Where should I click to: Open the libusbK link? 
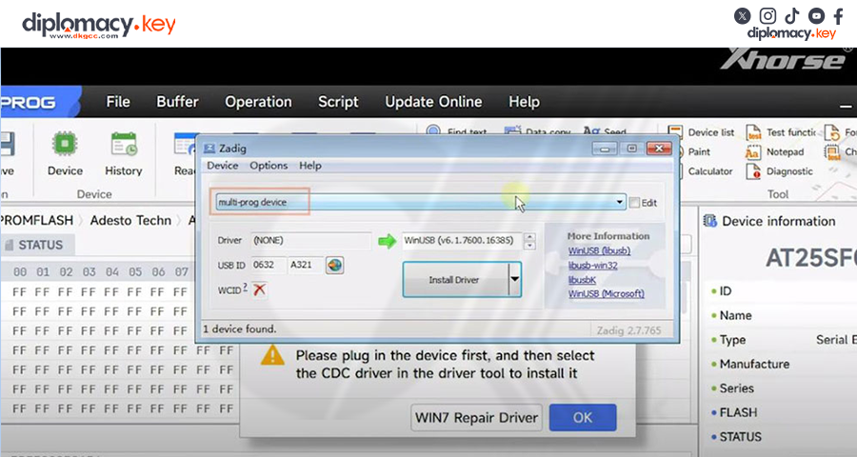(x=582, y=279)
